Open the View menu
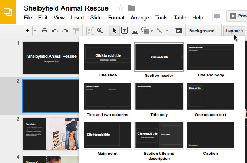This screenshot has width=247, height=163. point(59,17)
